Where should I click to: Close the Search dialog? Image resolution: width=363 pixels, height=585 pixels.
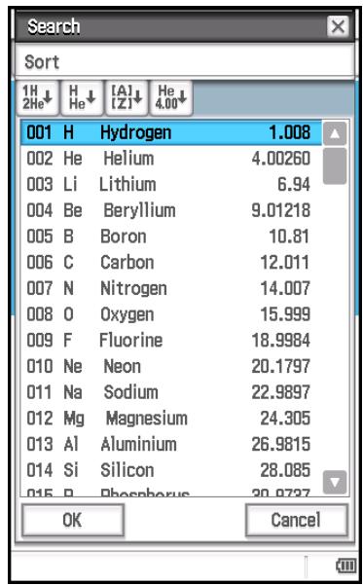tap(338, 26)
